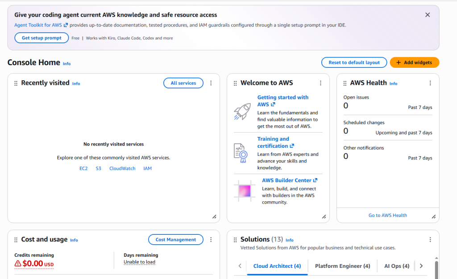Click the Scheduled changes count
457x279 pixels.
pos(346,131)
